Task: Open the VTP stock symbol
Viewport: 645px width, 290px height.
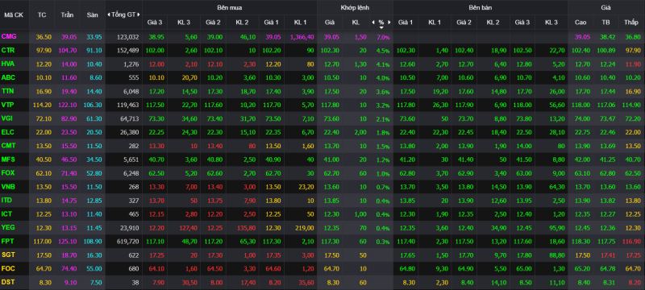Action: coord(8,106)
